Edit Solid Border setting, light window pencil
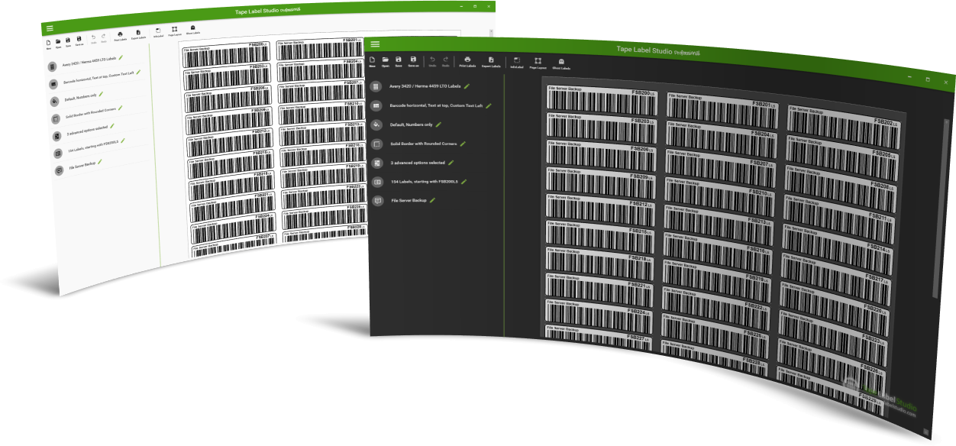 [120, 108]
